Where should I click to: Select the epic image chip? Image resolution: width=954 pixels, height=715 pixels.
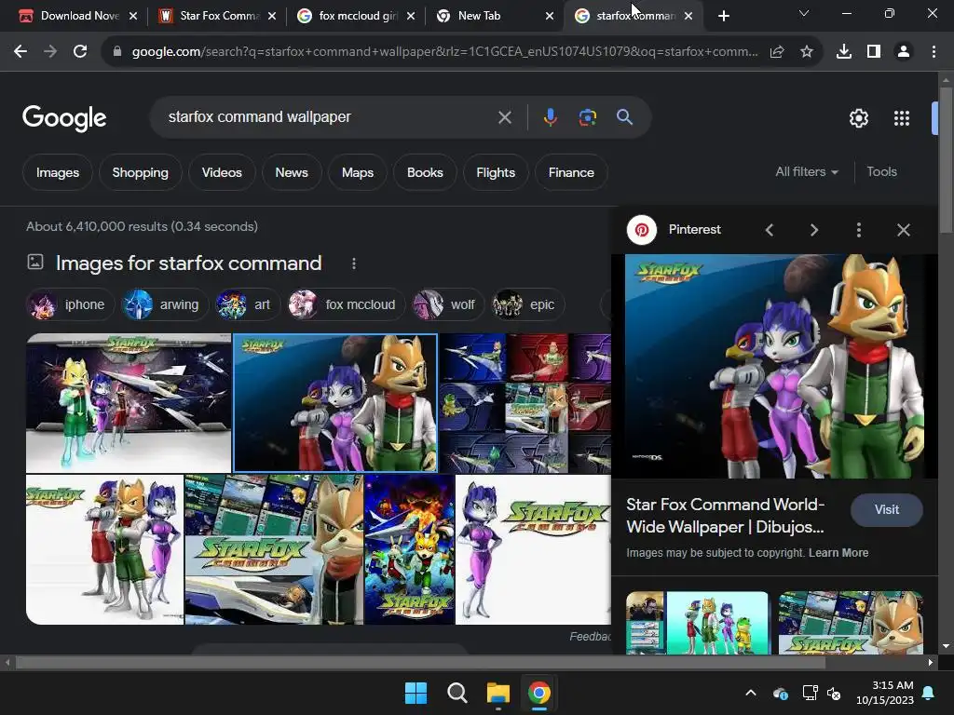[x=527, y=304]
